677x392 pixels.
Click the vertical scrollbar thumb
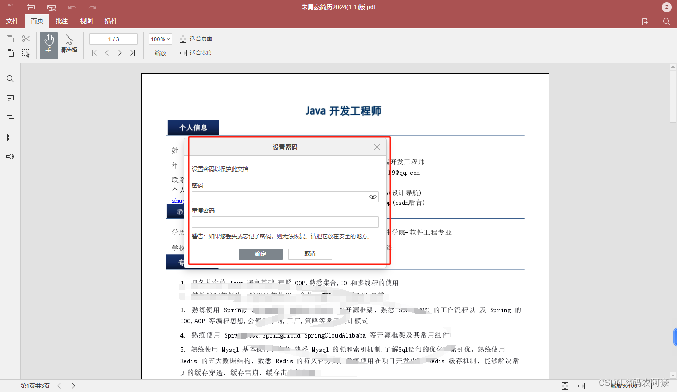click(x=673, y=98)
